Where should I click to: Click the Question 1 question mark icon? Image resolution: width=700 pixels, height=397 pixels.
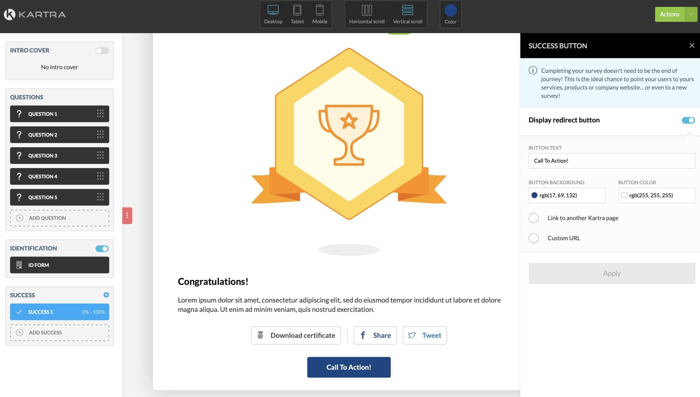point(19,114)
